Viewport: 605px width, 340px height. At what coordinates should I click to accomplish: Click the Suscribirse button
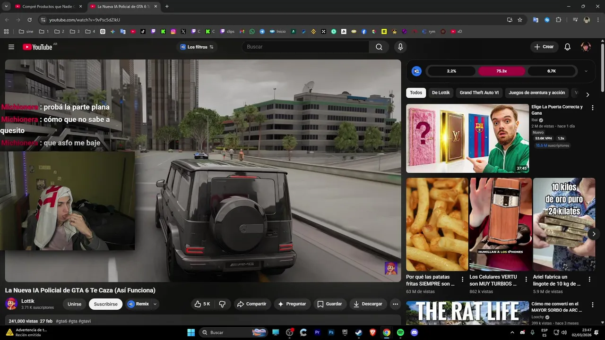[x=105, y=304]
